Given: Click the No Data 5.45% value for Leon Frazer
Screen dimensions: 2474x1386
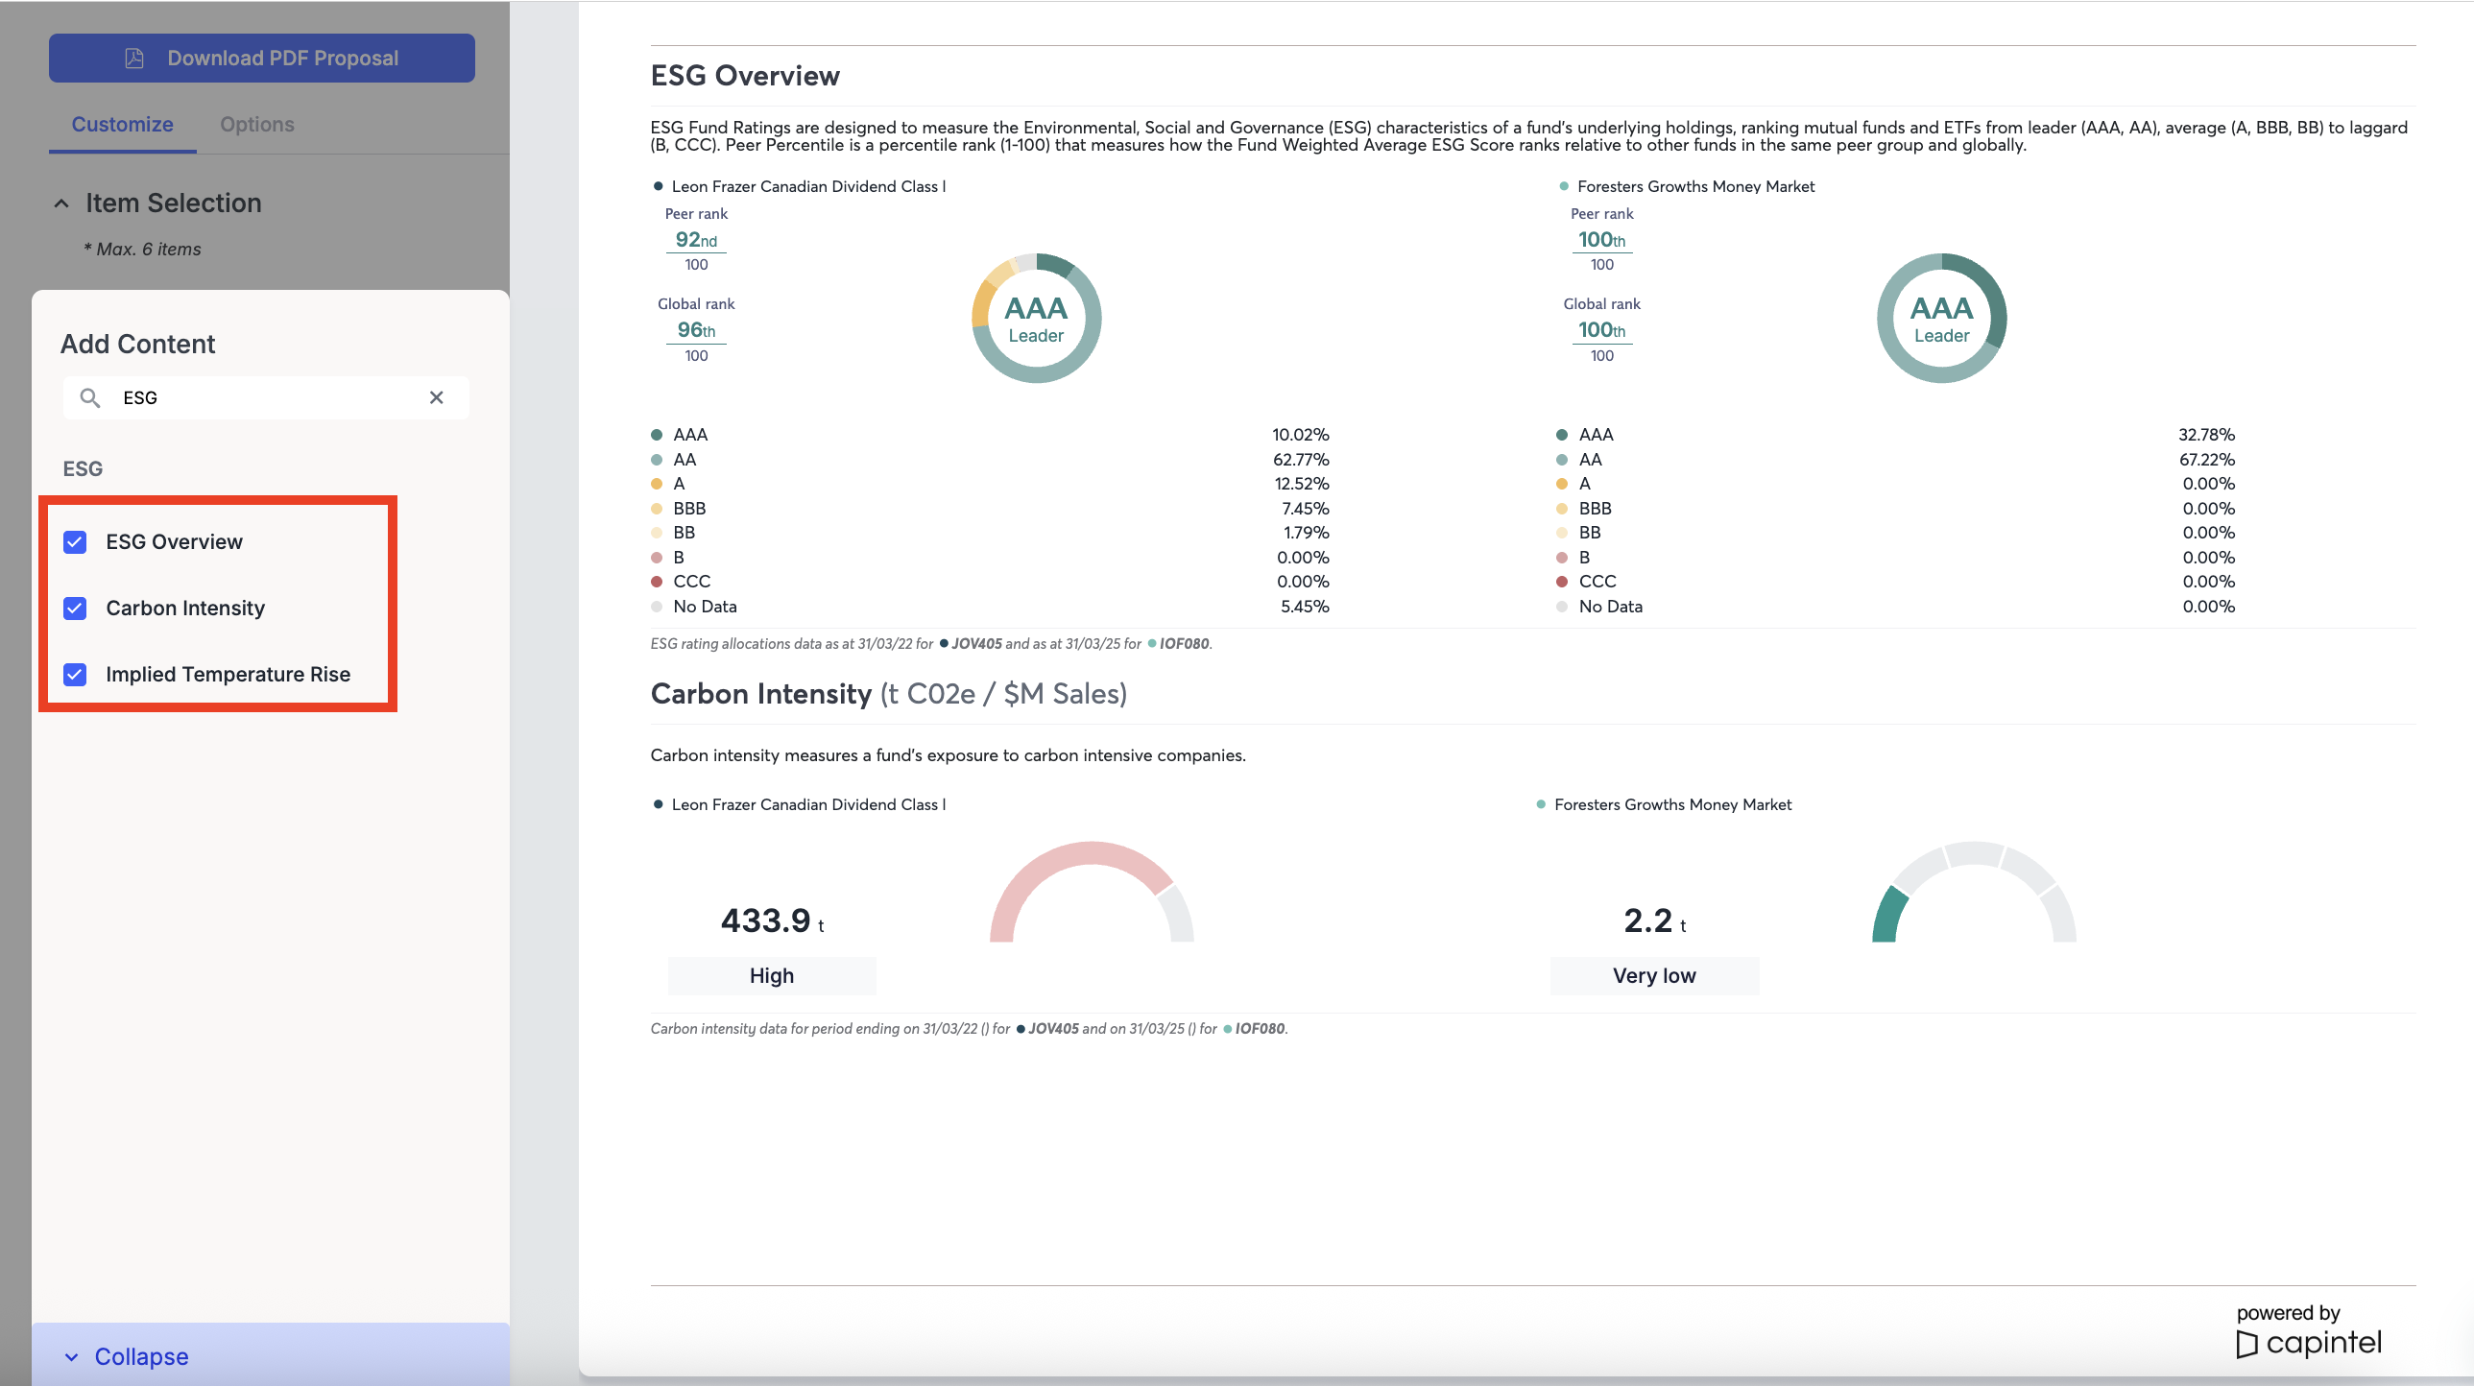Looking at the screenshot, I should coord(1305,607).
